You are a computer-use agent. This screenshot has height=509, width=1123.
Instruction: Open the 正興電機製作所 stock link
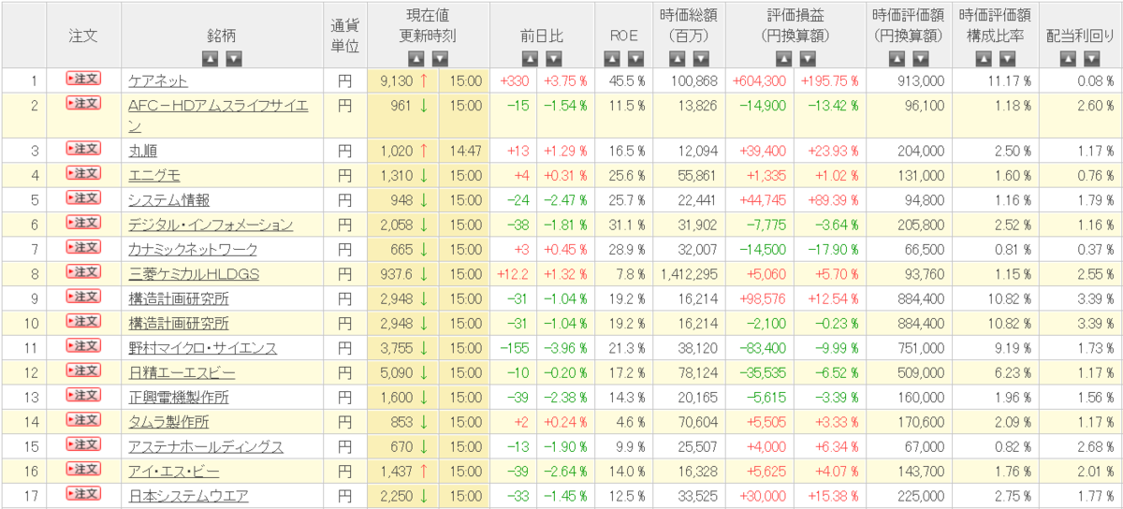tap(178, 397)
